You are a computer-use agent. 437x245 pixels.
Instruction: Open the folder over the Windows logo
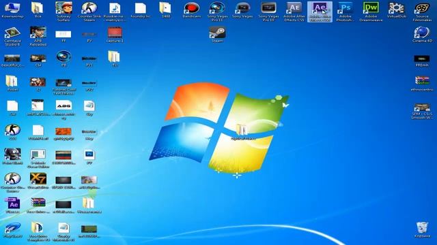point(242,132)
